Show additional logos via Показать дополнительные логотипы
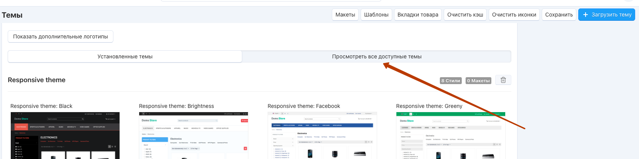 60,36
